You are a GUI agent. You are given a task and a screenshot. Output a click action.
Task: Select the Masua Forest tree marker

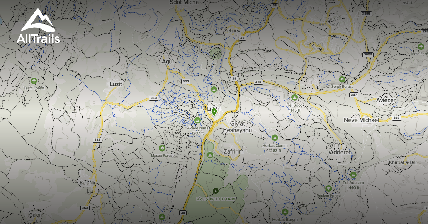coord(162,148)
